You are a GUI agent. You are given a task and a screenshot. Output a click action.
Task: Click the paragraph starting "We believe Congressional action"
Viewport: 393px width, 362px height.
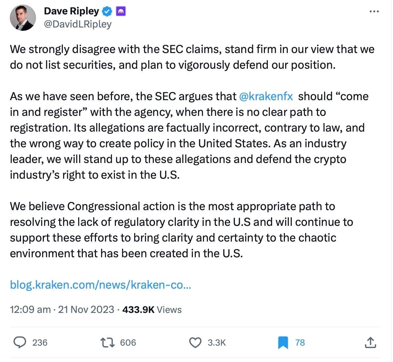coord(181,230)
